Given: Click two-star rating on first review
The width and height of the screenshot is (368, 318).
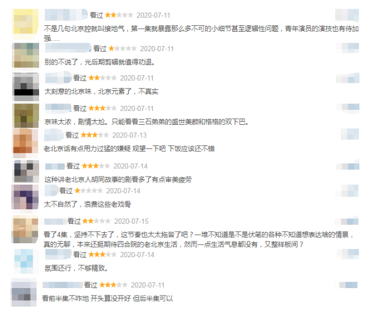Looking at the screenshot, I should click(119, 16).
